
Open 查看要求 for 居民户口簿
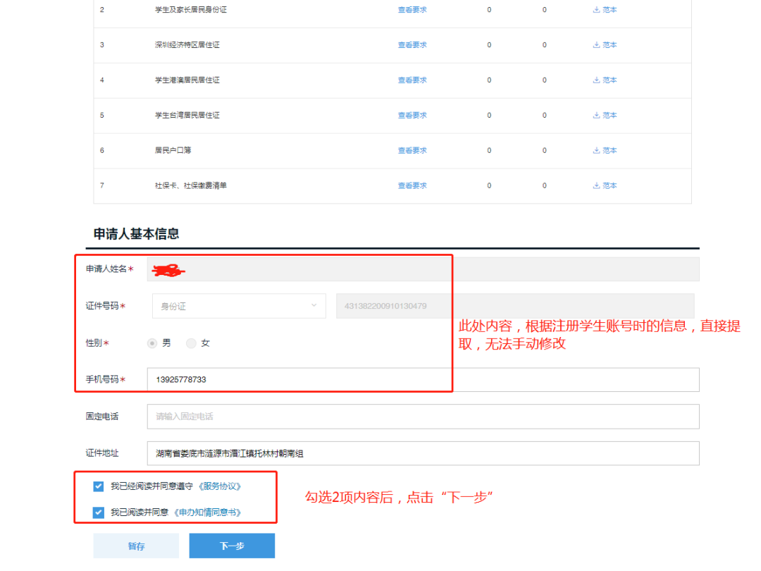click(x=412, y=150)
